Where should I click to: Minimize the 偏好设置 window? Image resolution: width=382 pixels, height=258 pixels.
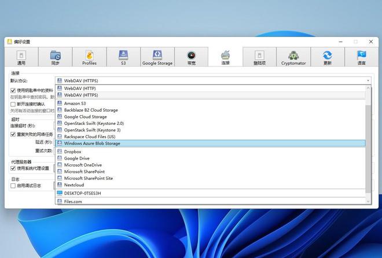(340, 42)
